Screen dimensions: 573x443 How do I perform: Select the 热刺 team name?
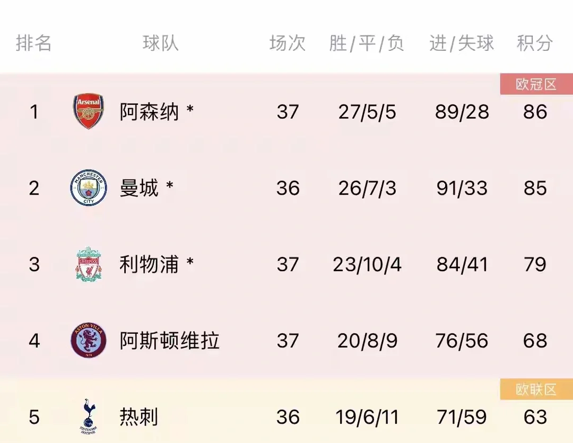(139, 417)
